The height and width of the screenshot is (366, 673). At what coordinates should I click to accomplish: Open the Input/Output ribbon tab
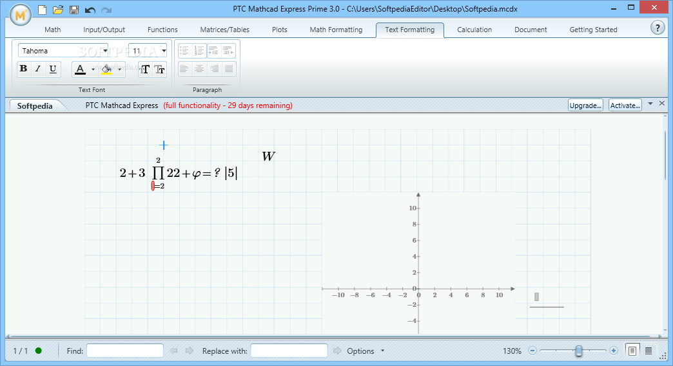[x=104, y=30]
